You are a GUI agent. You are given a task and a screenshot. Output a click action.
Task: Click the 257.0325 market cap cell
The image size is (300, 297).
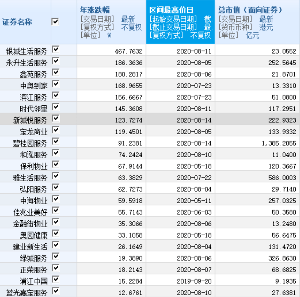[257, 200]
